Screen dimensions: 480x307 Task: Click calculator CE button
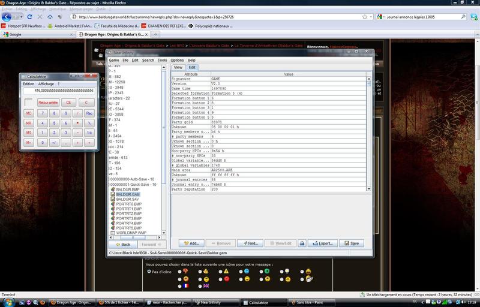pyautogui.click(x=68, y=103)
